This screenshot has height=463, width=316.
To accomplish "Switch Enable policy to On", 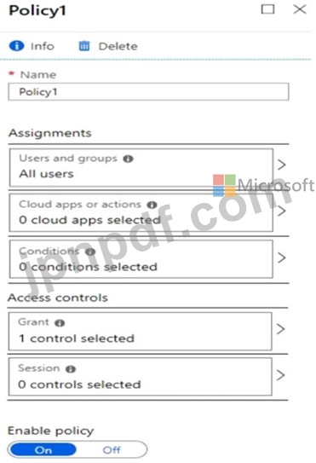I will click(x=43, y=450).
